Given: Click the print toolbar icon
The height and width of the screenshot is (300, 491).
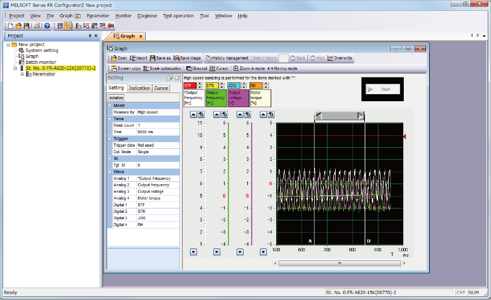Looking at the screenshot, I should pos(37,26).
